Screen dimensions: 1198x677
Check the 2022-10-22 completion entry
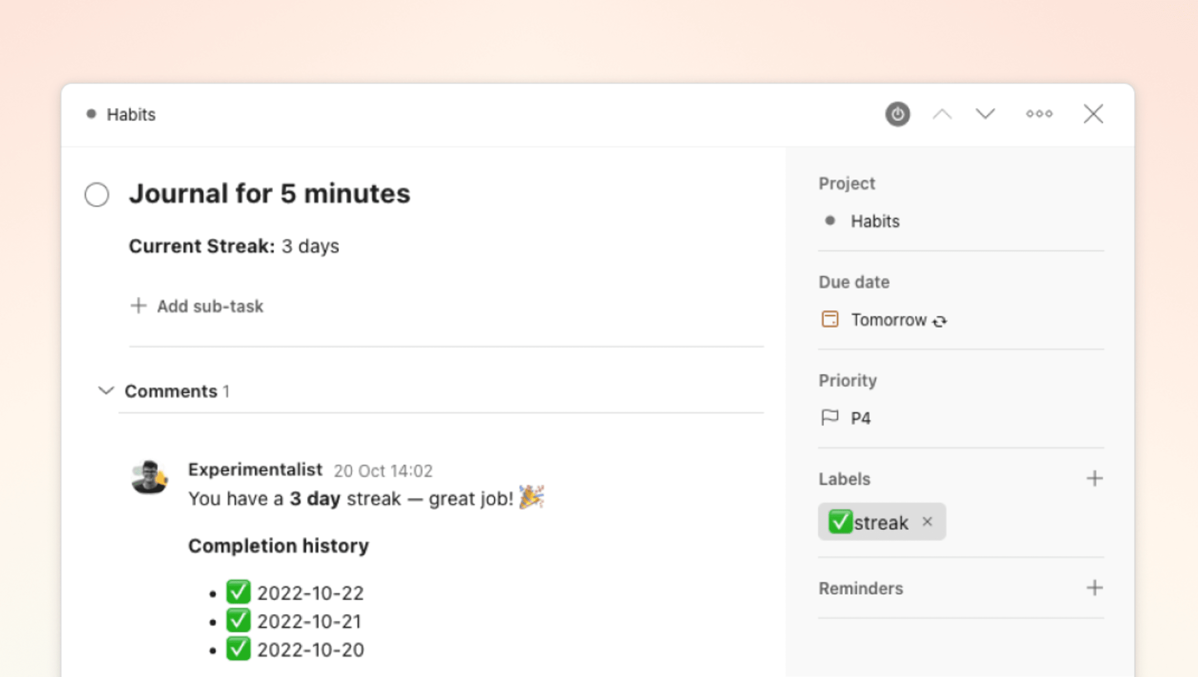click(293, 592)
